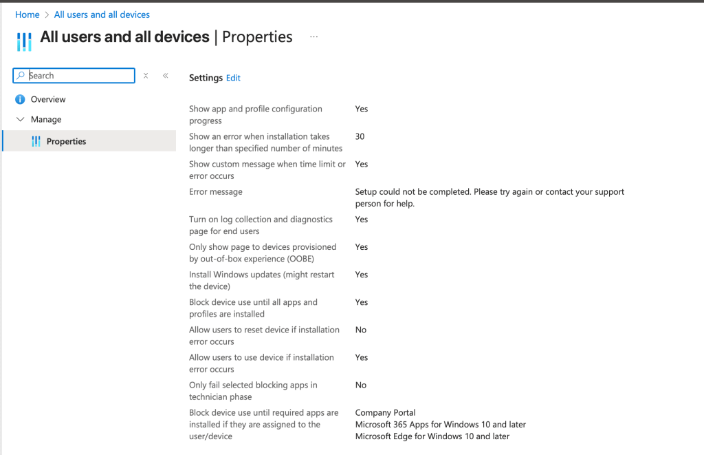Click Edit next to Settings

[x=234, y=78]
